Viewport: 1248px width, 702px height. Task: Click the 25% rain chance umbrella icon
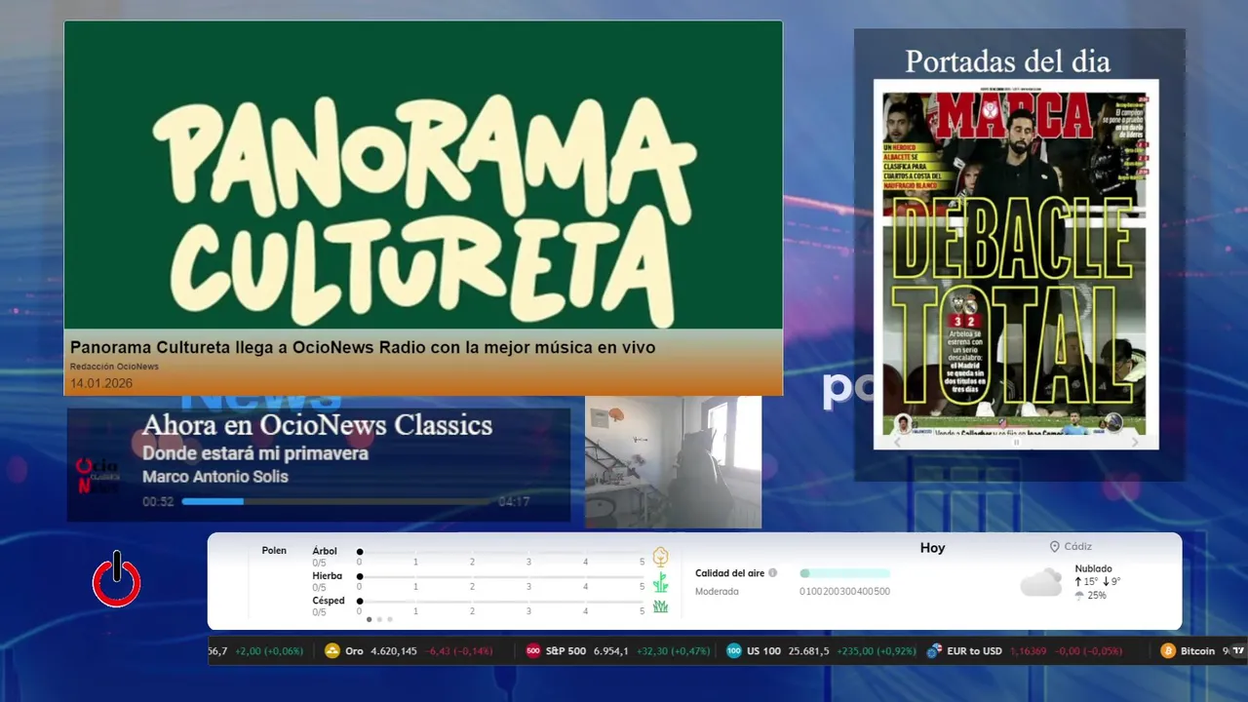1079,596
